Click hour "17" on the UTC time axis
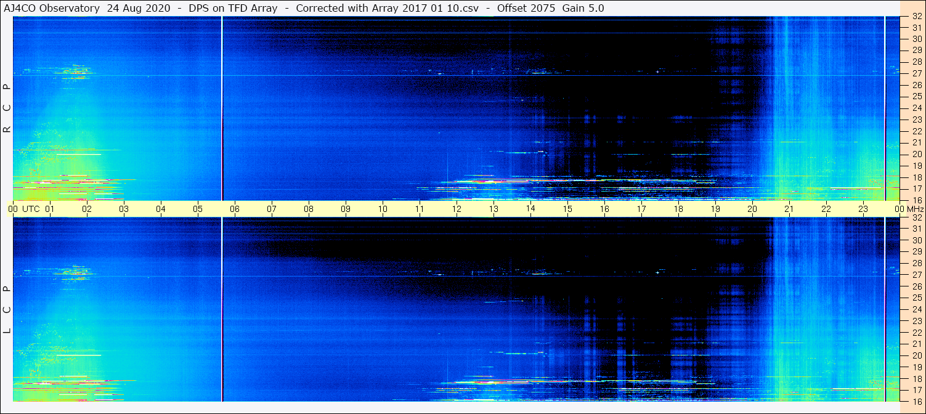 point(641,209)
